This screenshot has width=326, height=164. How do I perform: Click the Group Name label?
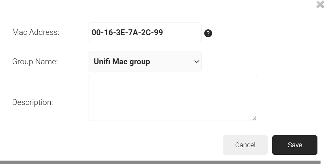(x=35, y=62)
